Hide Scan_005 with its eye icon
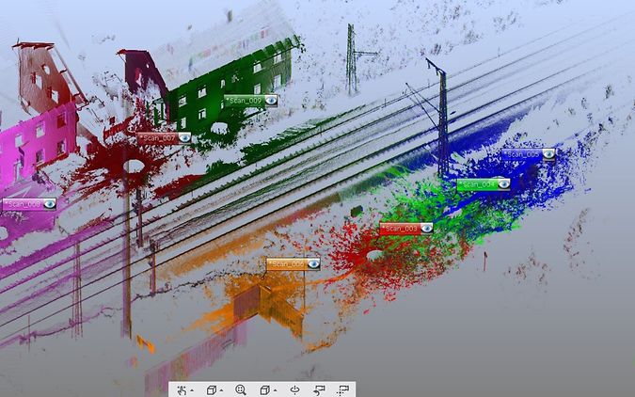This screenshot has height=397, width=635. (548, 154)
